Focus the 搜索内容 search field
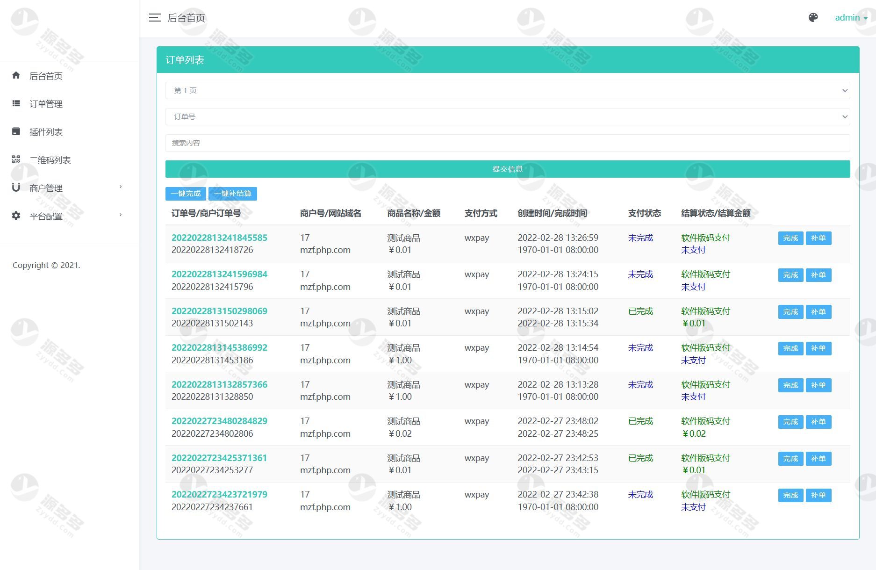 tap(508, 143)
